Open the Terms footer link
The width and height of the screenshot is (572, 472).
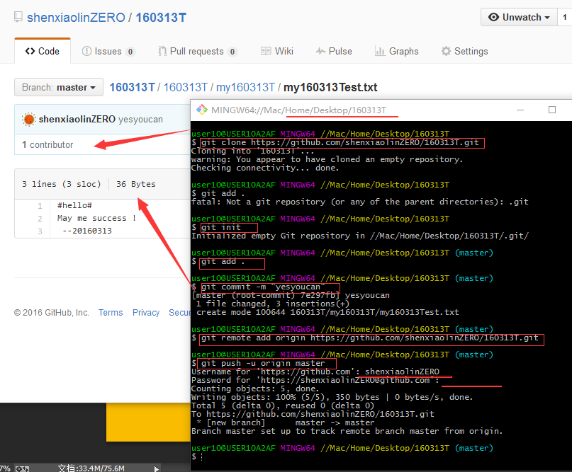tap(111, 313)
